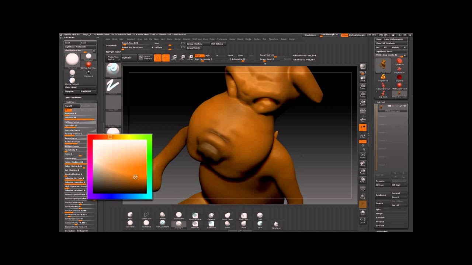Screen dimensions: 472x265
Task: Click the BPR render sphere icon
Action: 363,67
